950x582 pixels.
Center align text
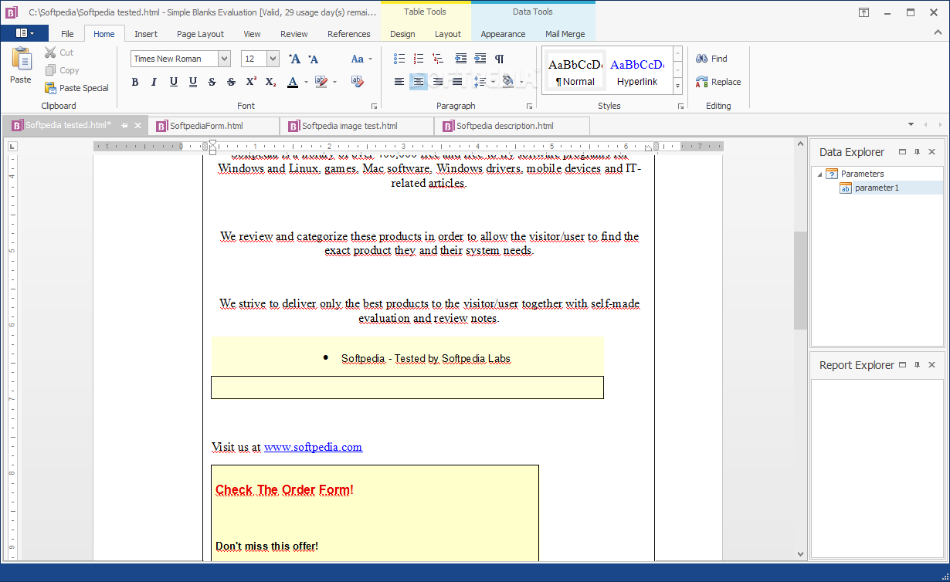point(419,82)
